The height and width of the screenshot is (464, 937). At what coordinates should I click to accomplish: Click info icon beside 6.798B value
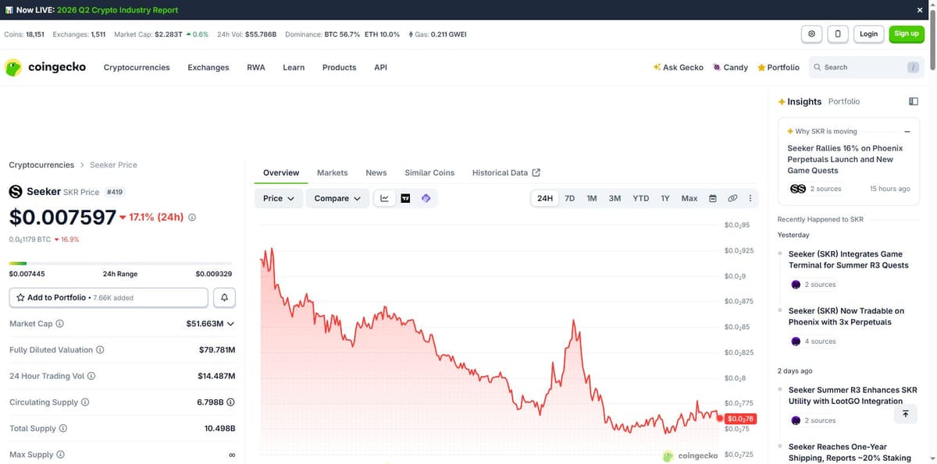231,402
